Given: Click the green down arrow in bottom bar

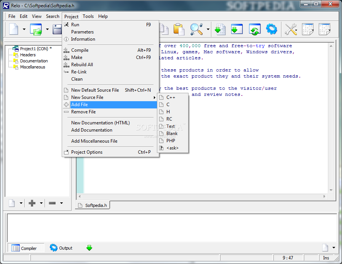Looking at the screenshot, I should coord(89,248).
